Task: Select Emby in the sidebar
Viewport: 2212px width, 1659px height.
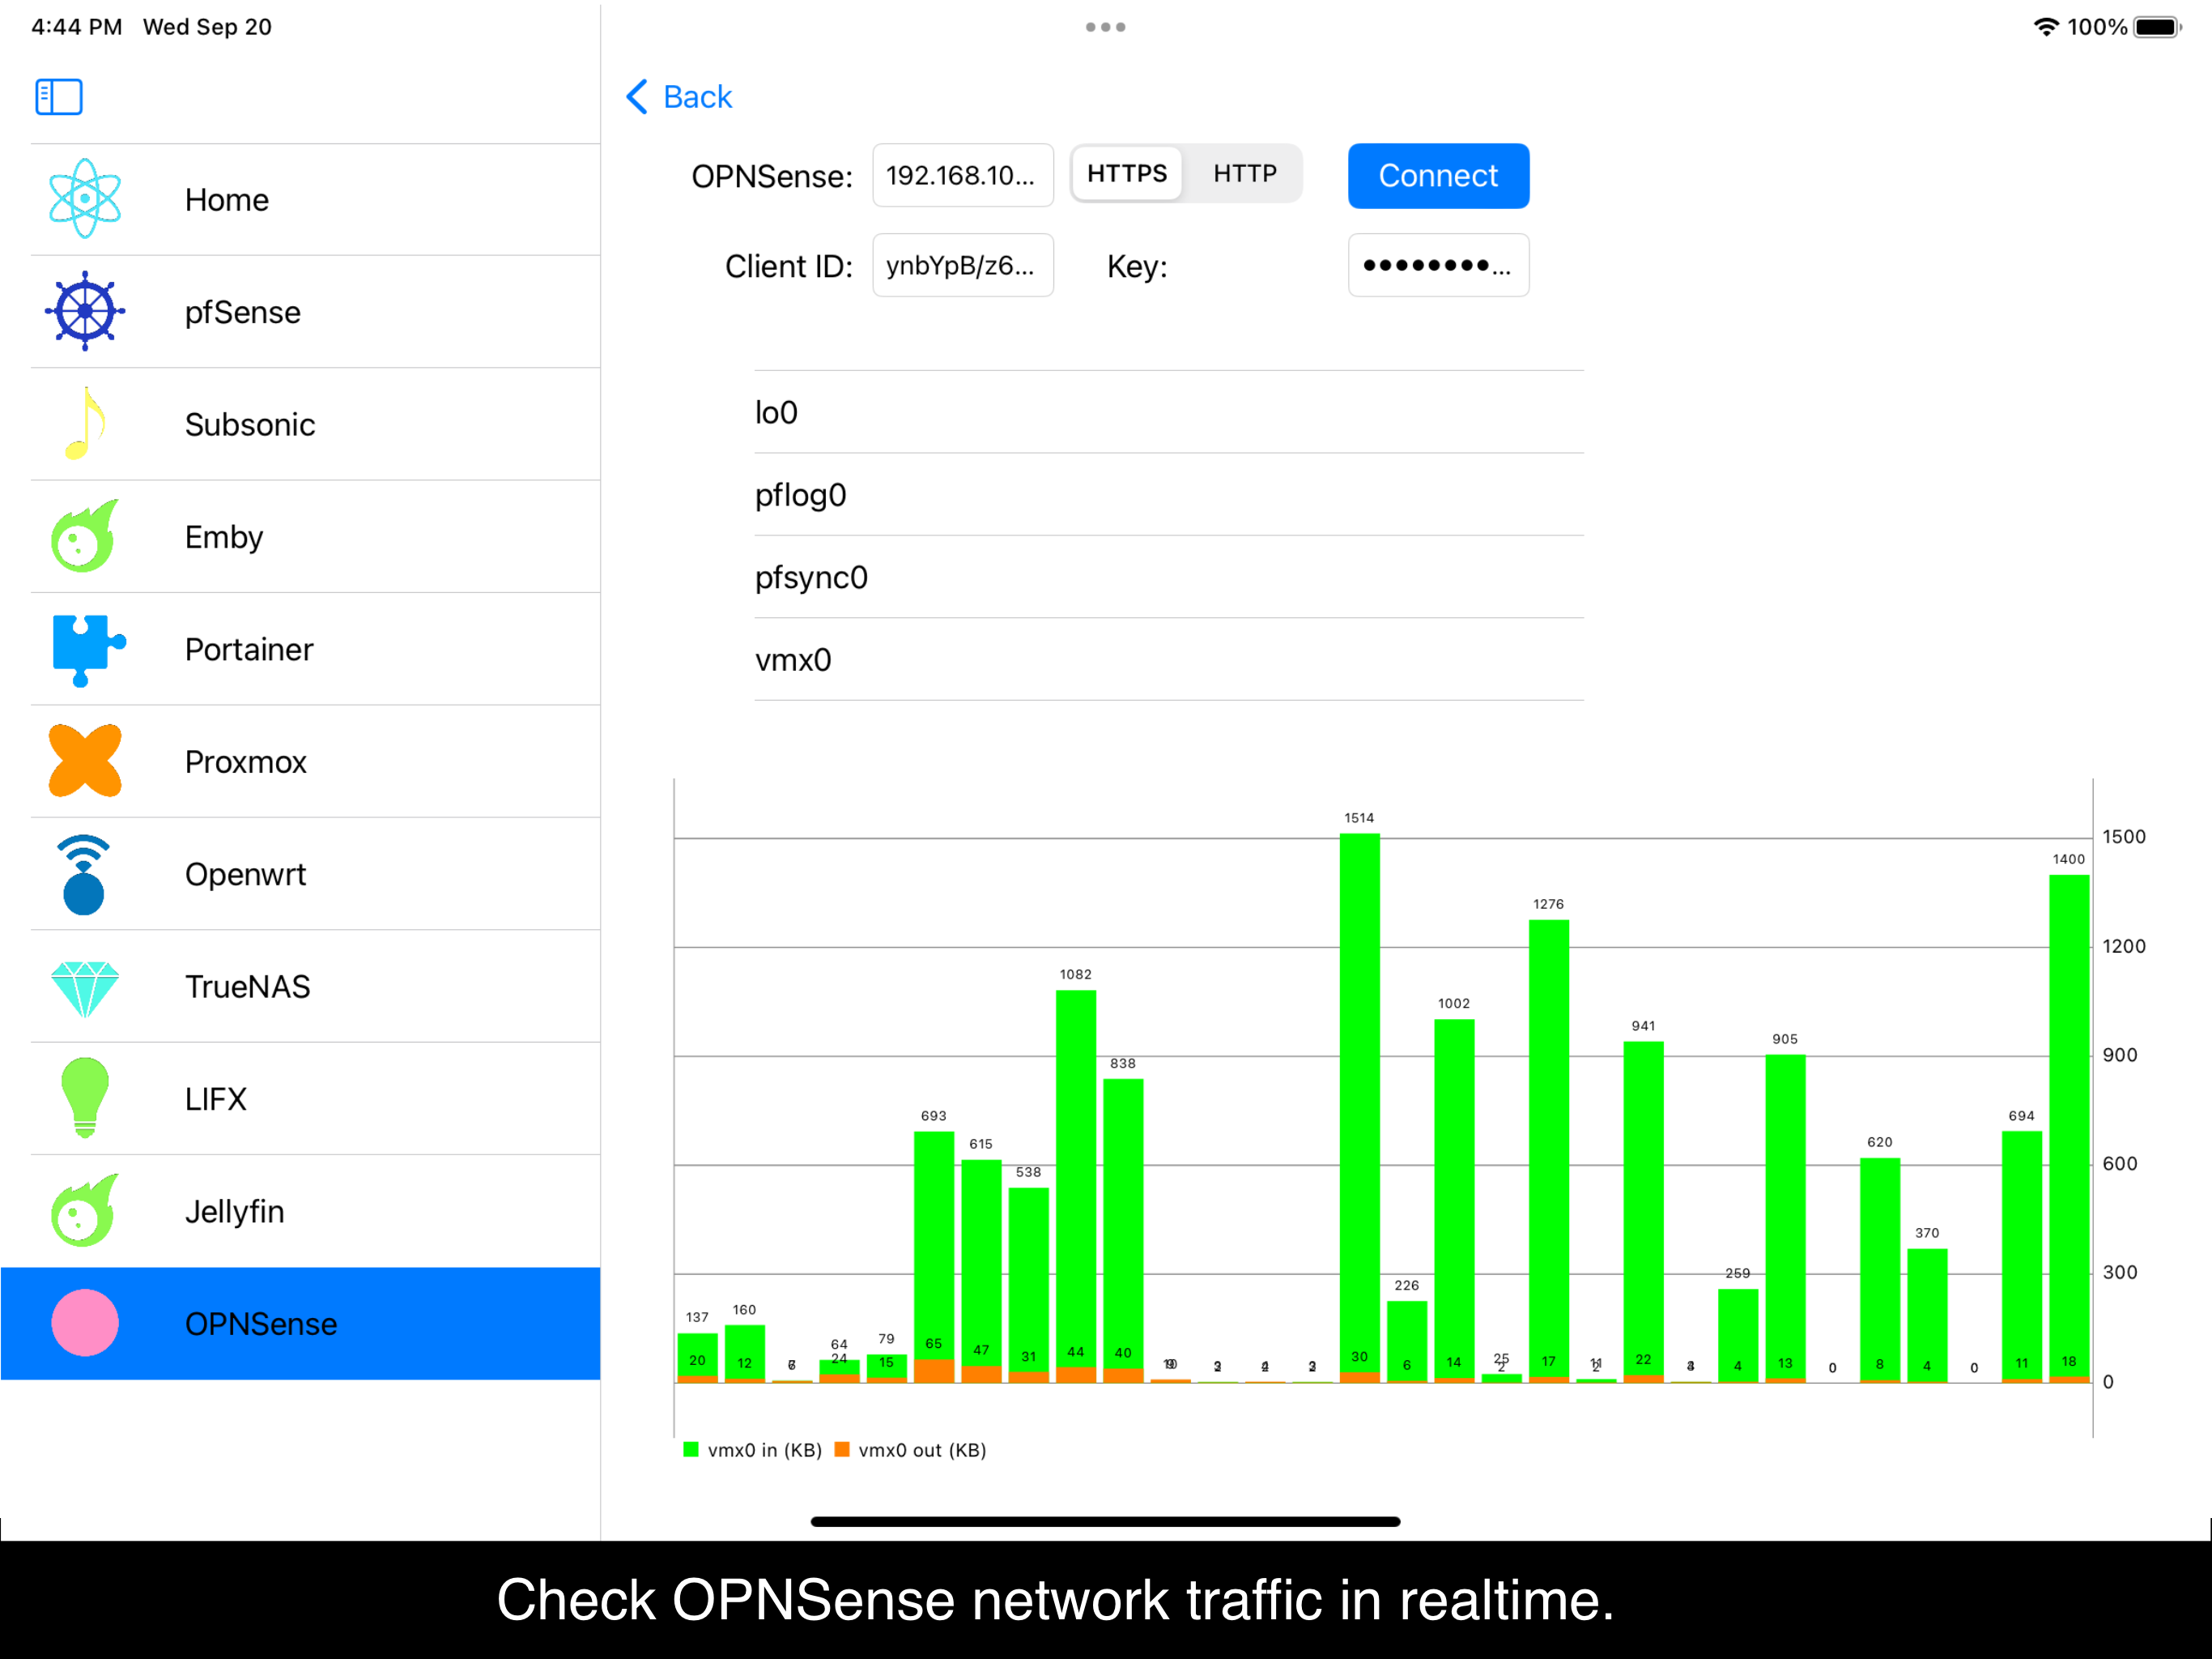Action: 316,536
